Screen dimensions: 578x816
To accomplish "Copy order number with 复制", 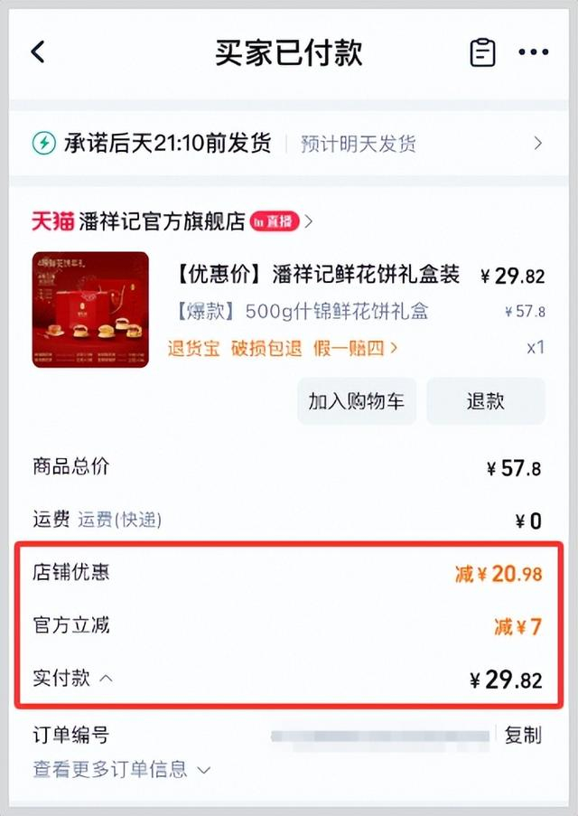I will (523, 735).
